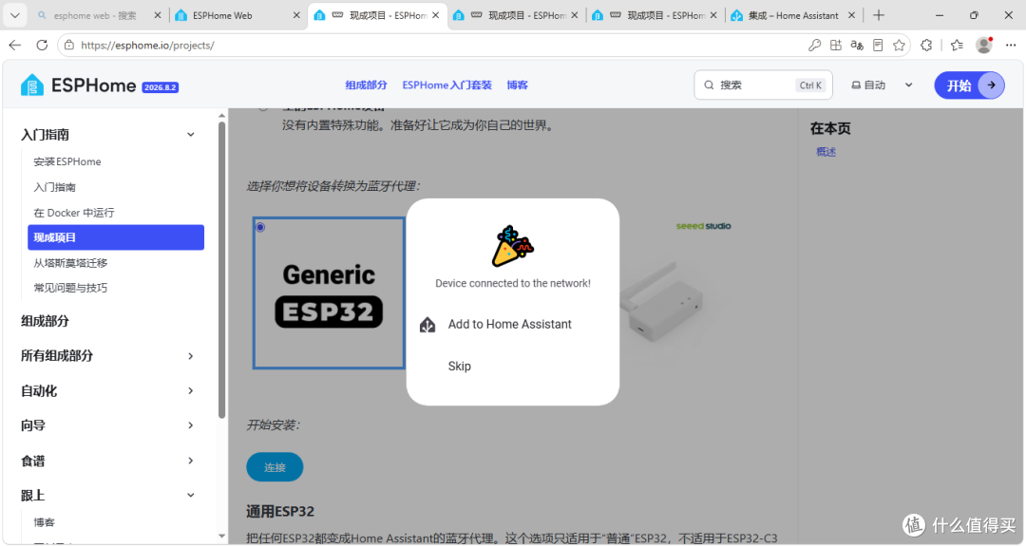Close the ESPHome Web tab

296,15
